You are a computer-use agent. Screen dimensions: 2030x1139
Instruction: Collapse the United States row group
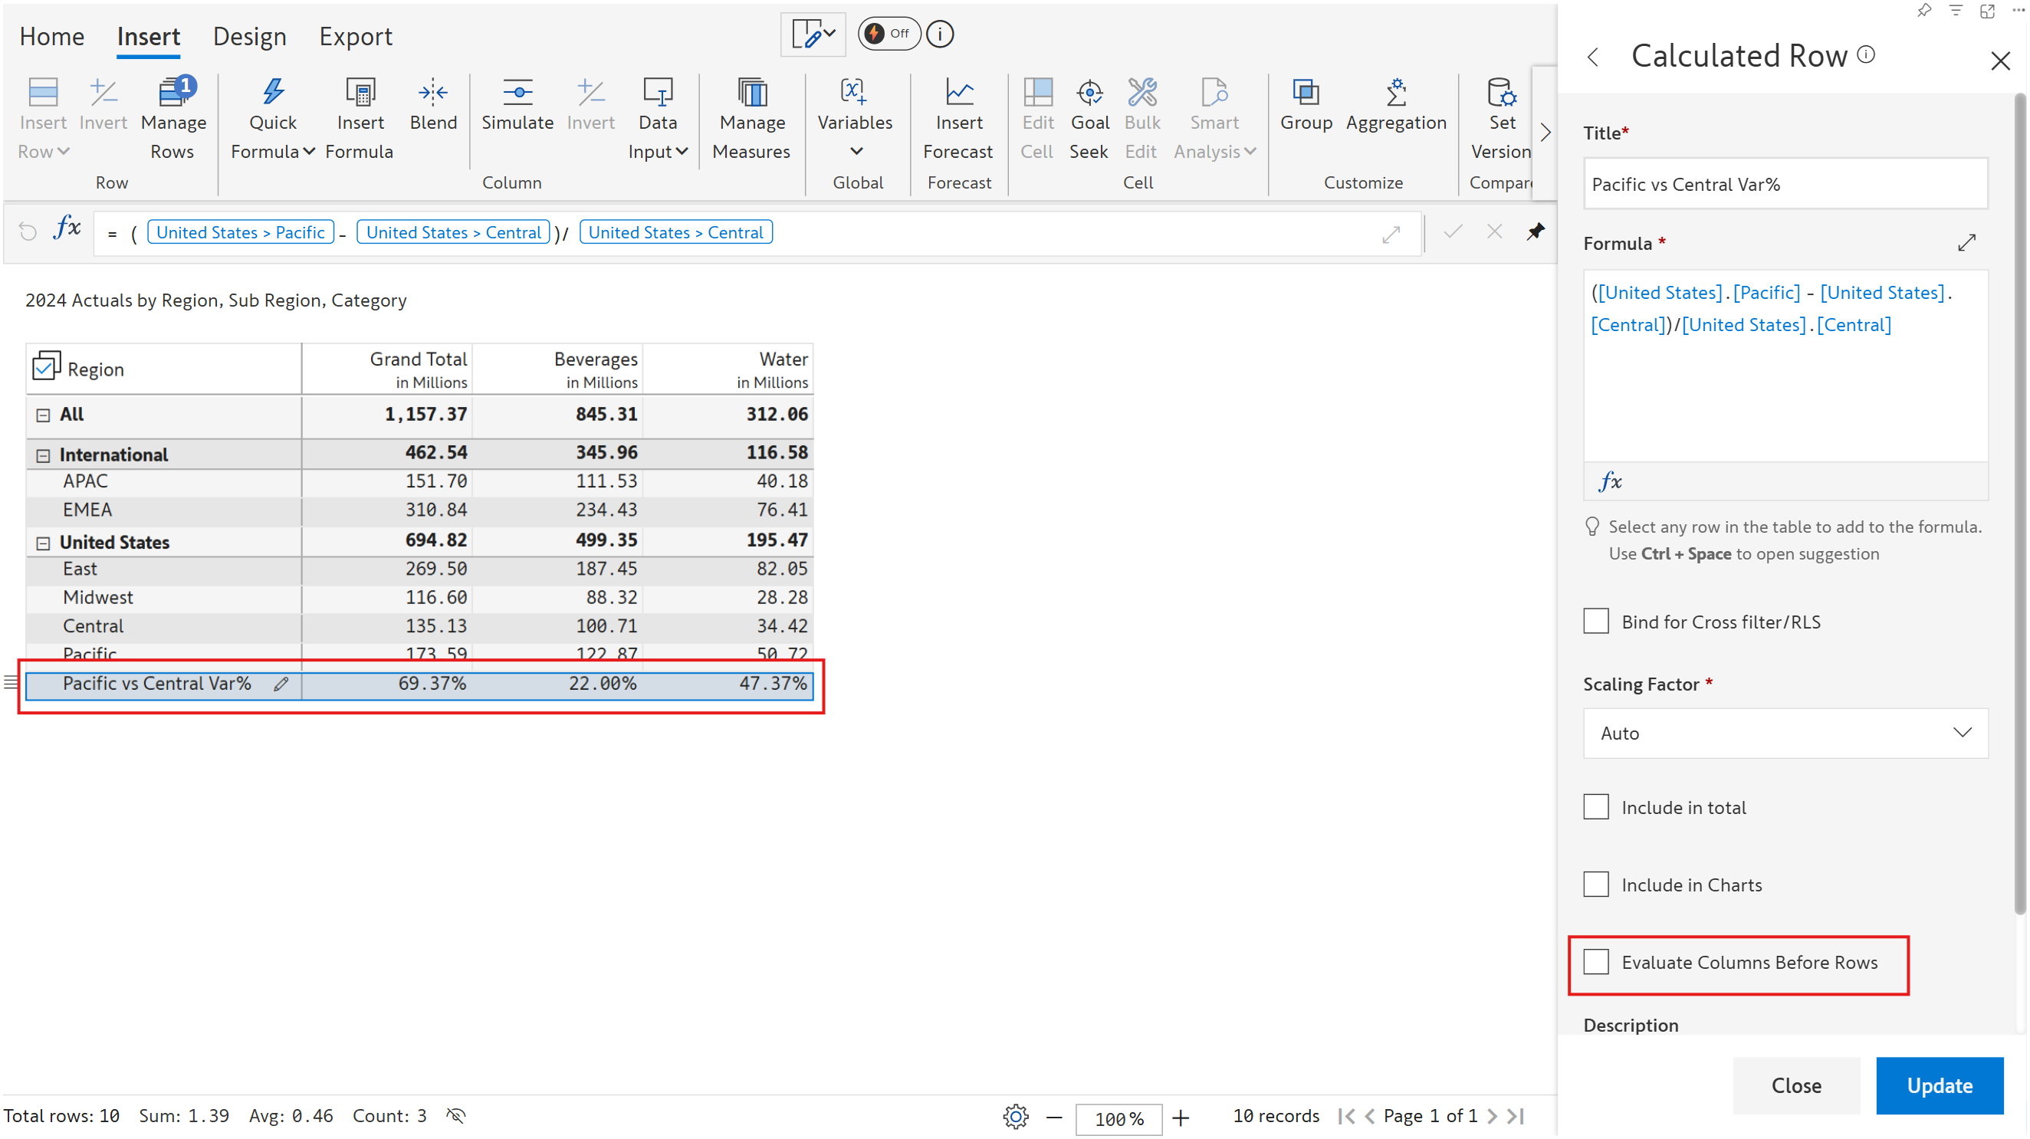[44, 543]
